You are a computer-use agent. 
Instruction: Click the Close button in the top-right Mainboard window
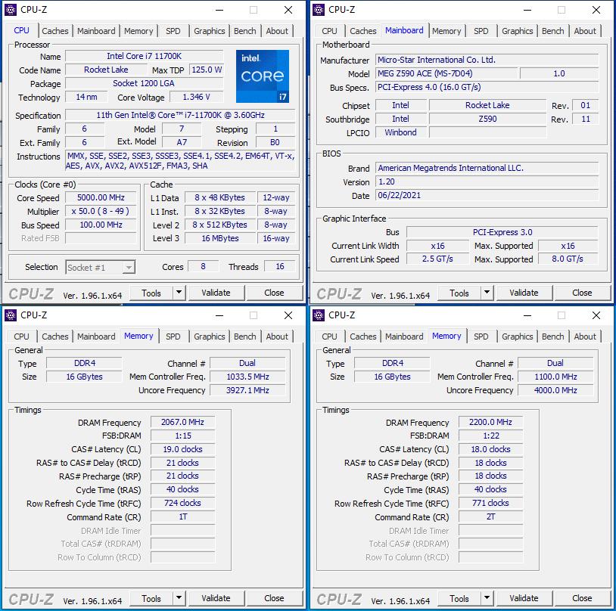point(582,293)
